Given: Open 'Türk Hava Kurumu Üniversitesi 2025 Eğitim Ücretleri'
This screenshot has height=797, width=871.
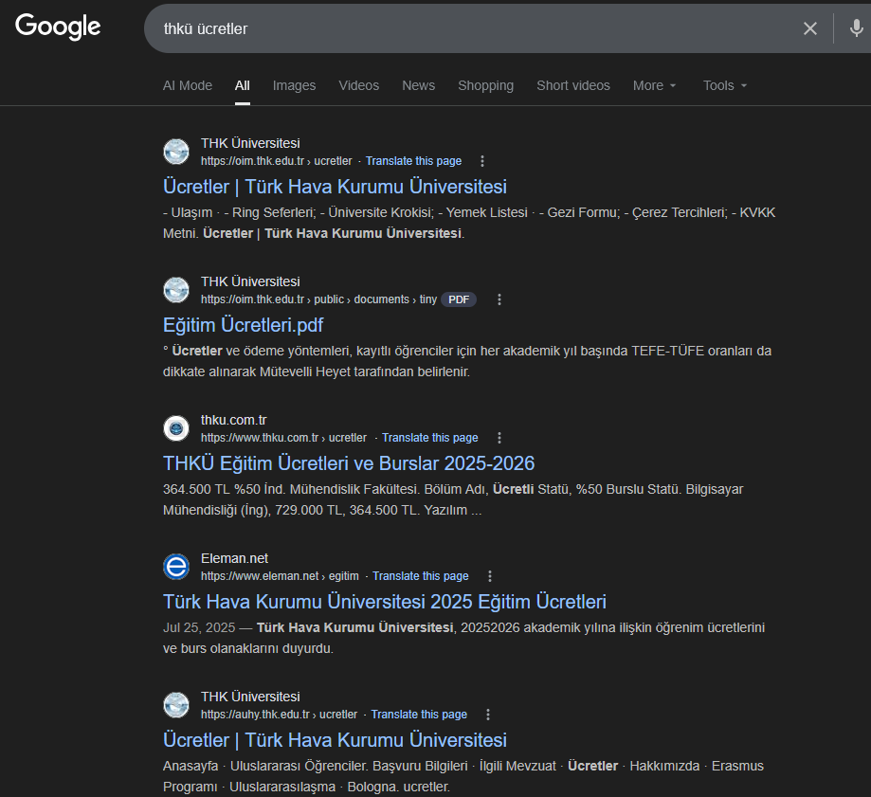Looking at the screenshot, I should [x=385, y=602].
